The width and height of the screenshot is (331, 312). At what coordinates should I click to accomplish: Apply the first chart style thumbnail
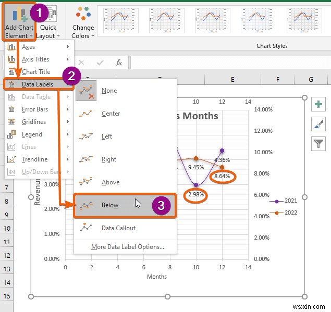121,21
